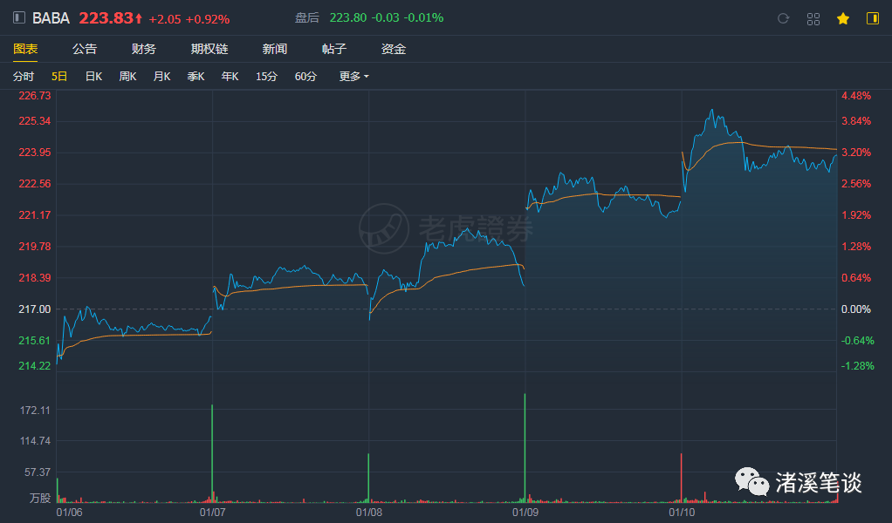The width and height of the screenshot is (892, 523).
Task: Click the 0.00% percent axis label
Action: [856, 309]
